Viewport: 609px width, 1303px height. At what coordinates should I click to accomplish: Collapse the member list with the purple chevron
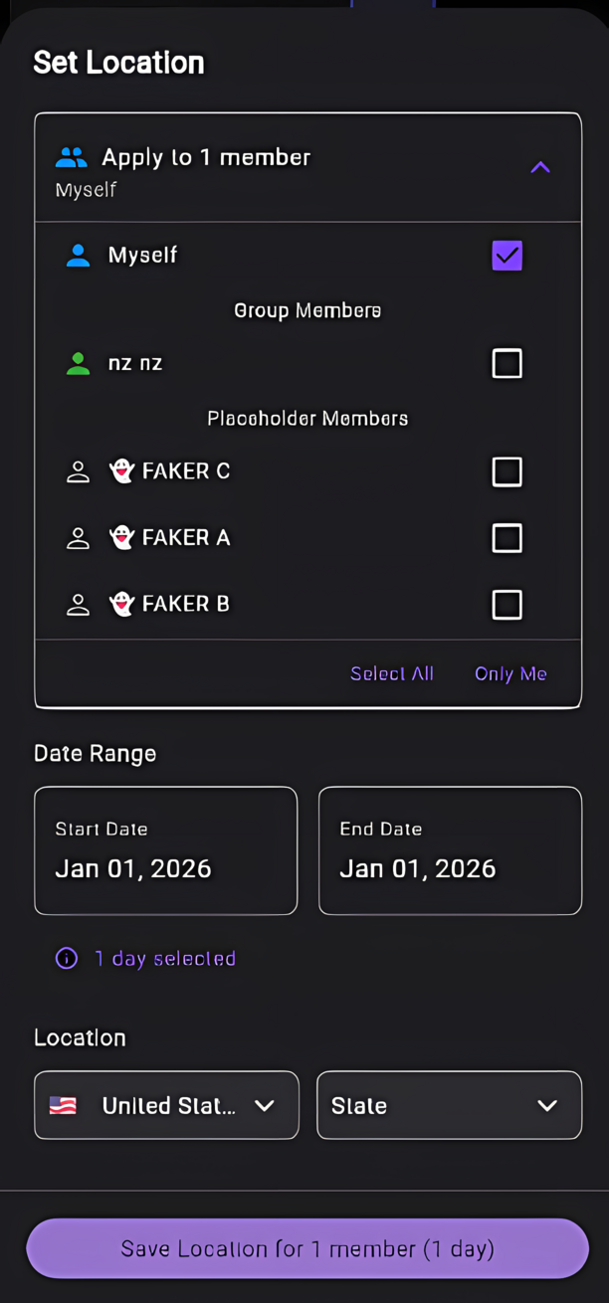(x=540, y=167)
